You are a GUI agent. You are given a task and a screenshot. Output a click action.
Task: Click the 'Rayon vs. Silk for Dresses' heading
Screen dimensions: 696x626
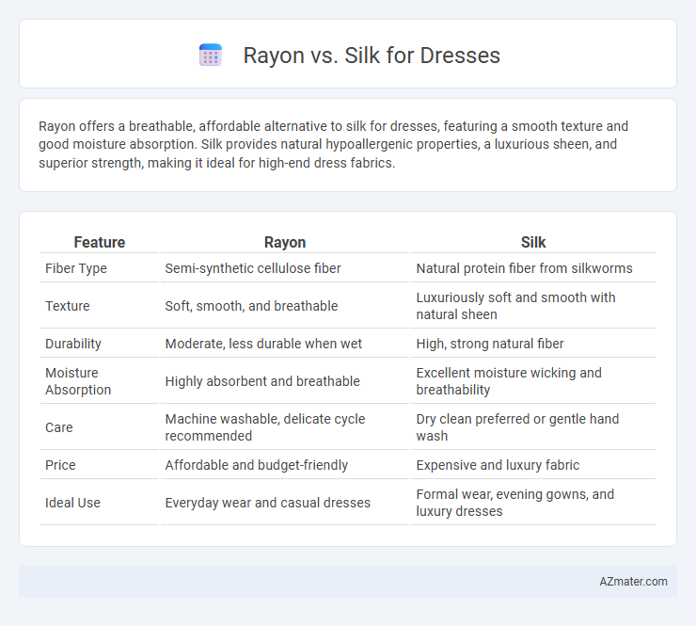click(x=372, y=56)
